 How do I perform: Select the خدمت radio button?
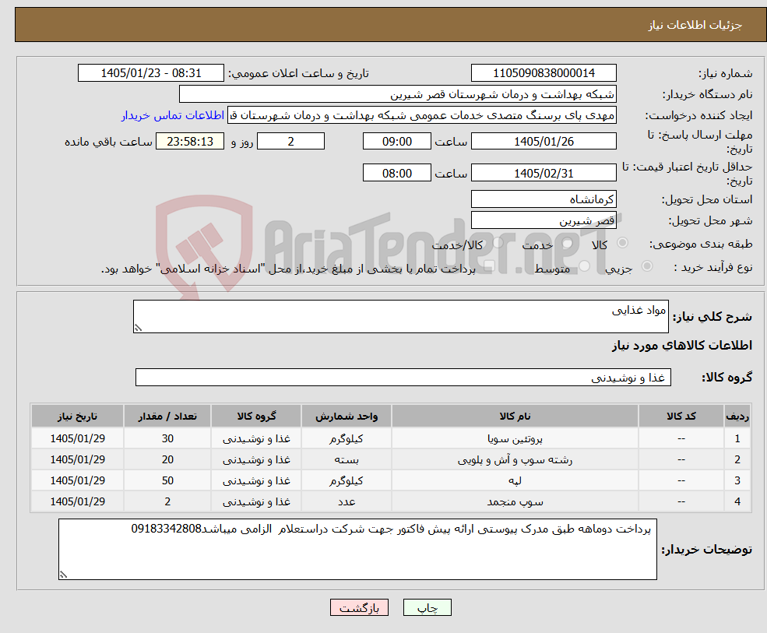tap(567, 243)
